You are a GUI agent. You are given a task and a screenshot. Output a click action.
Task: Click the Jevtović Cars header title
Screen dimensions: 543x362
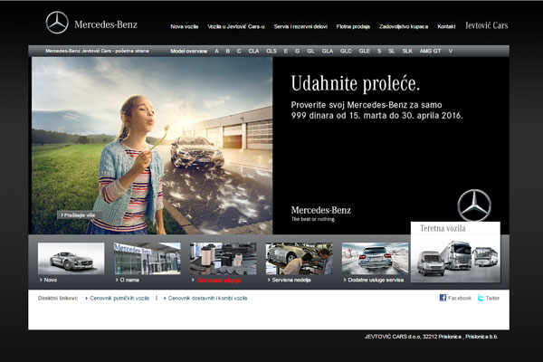click(487, 25)
